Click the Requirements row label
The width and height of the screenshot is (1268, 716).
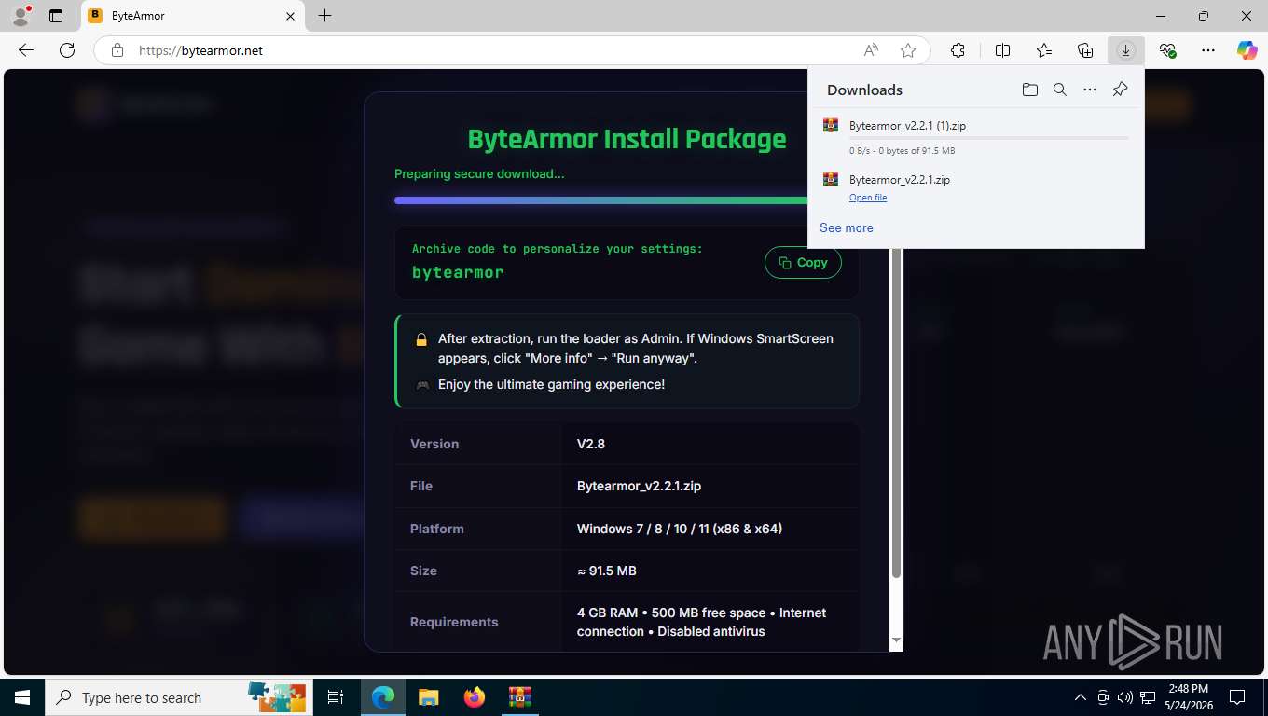[x=454, y=622]
